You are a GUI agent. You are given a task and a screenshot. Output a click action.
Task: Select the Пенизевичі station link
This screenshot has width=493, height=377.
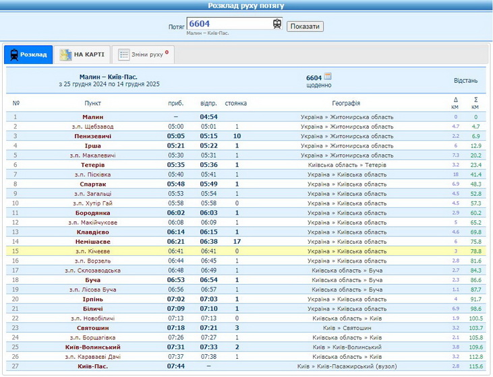point(93,136)
